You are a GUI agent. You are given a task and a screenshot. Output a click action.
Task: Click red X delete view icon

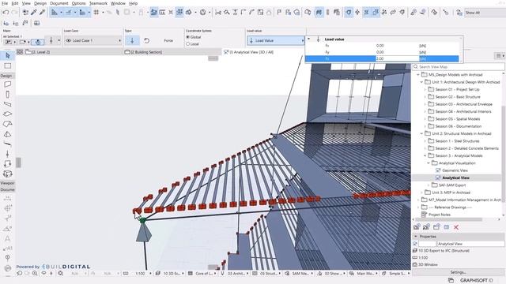point(456,227)
